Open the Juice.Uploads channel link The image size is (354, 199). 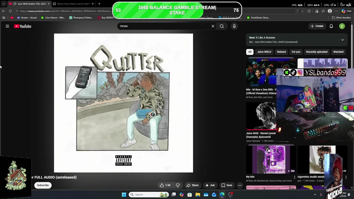(253, 141)
